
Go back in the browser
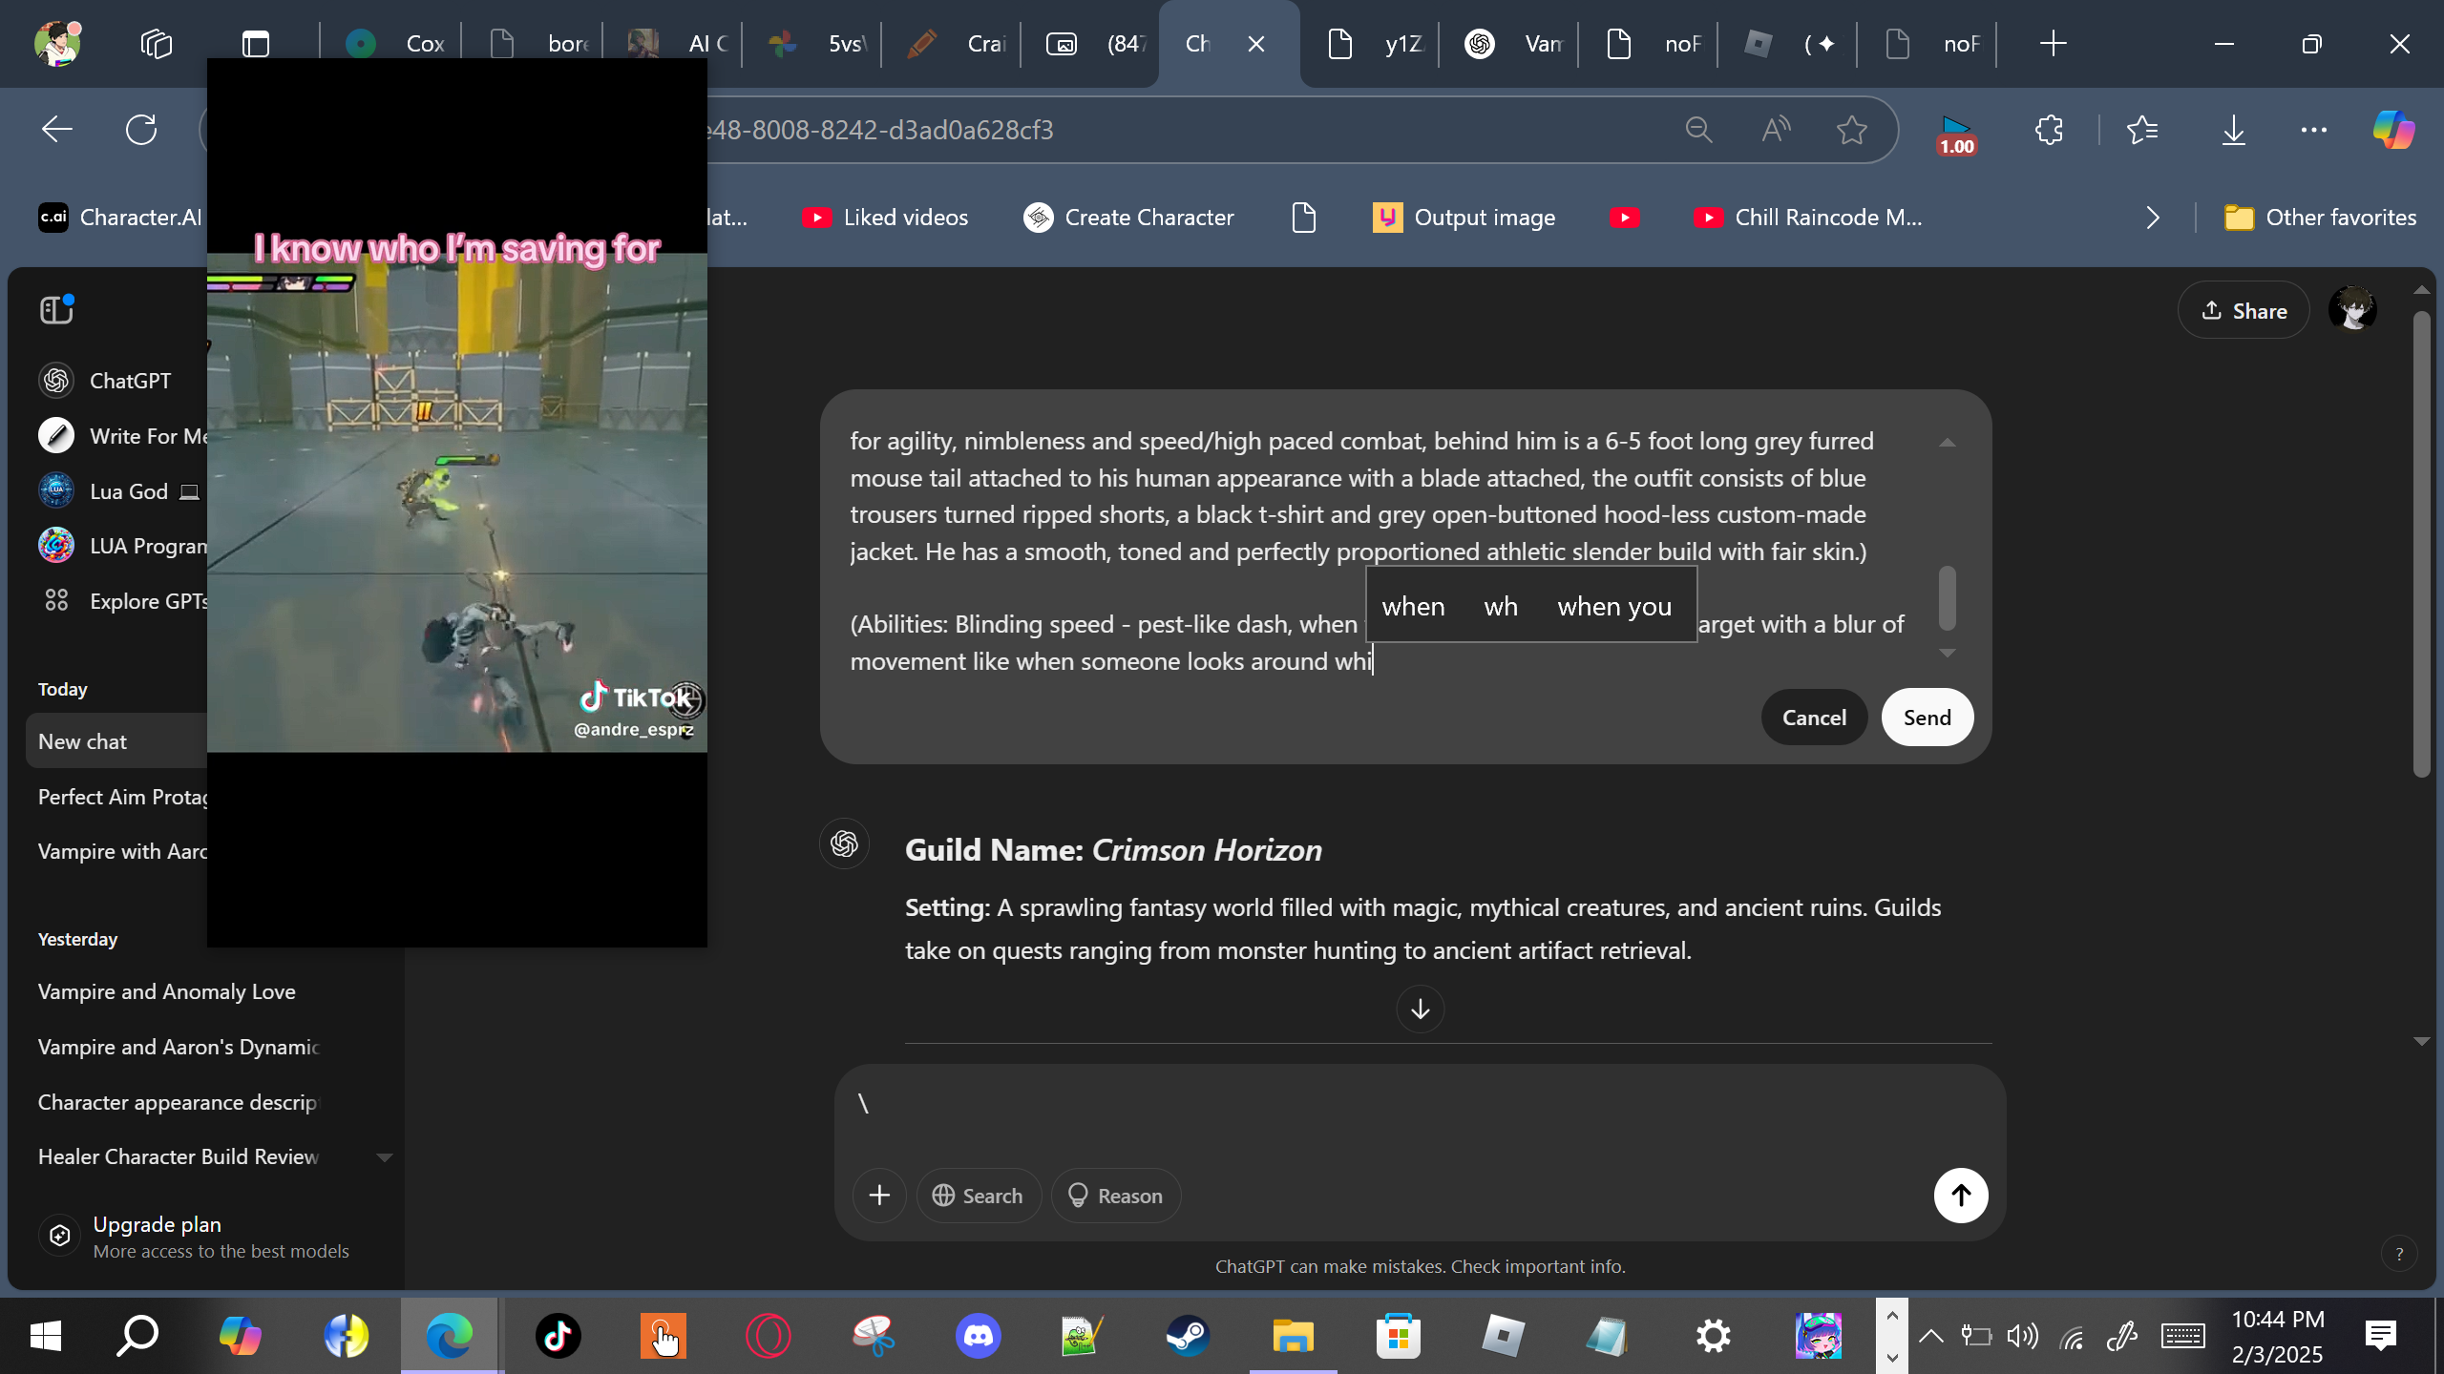(x=57, y=130)
